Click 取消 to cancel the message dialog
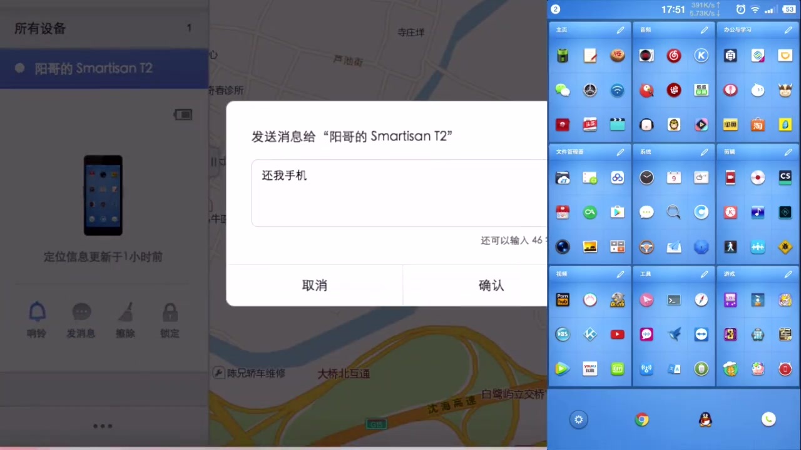 click(x=314, y=286)
